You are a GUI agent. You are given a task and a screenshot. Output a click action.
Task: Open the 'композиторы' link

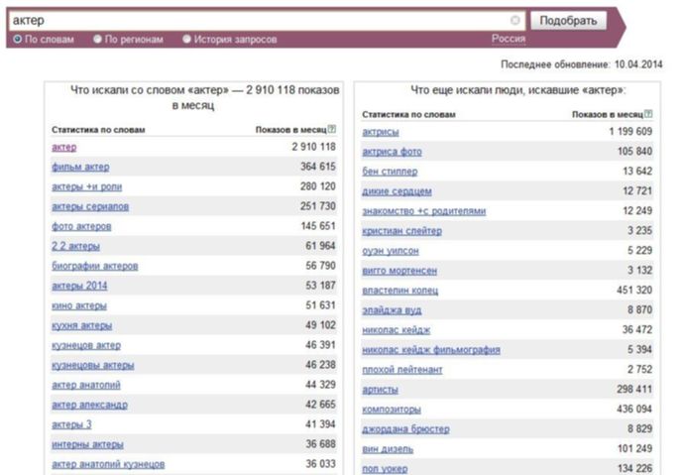(392, 410)
